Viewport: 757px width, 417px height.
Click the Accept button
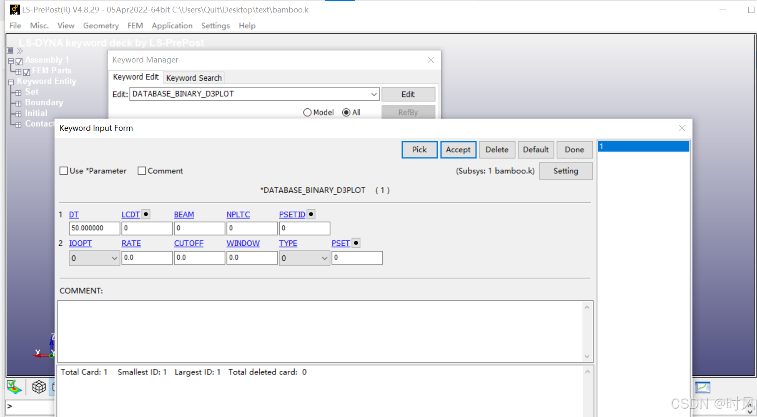tap(458, 150)
